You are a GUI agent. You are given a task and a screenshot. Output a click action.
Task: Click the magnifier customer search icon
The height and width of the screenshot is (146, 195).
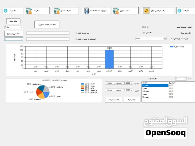[146, 11]
